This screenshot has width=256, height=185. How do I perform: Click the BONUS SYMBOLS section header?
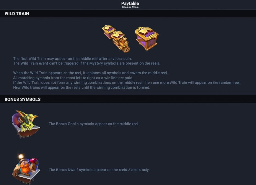(x=22, y=99)
